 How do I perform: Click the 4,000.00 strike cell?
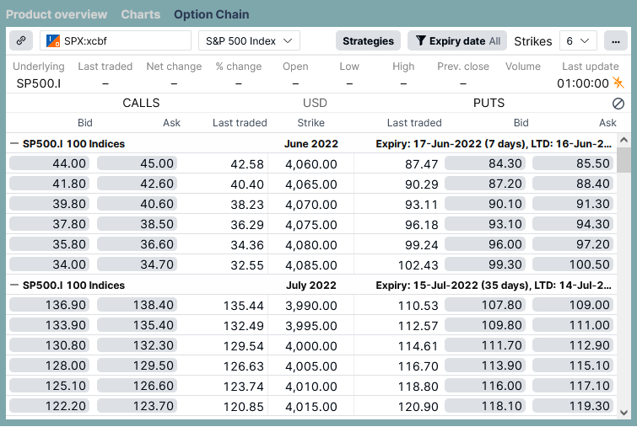[x=311, y=346]
